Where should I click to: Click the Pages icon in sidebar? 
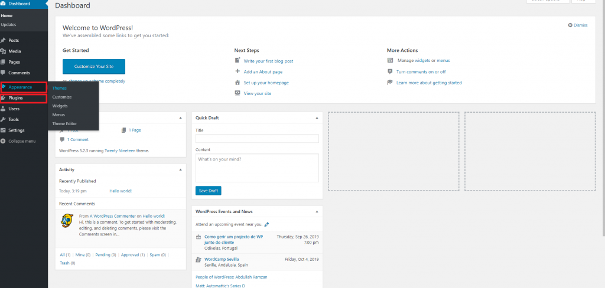click(x=3, y=62)
